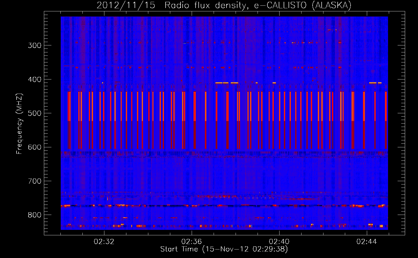
Task: Click the 400 frequency tick label
Action: 35,79
